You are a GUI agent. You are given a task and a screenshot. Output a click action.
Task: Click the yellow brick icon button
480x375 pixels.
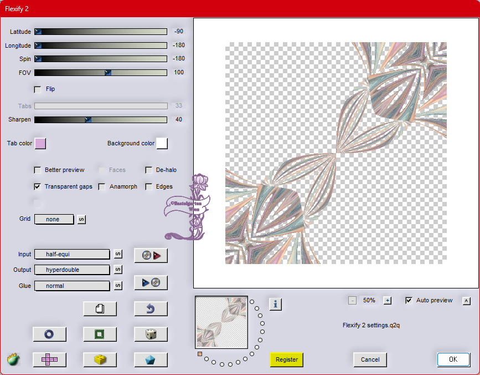click(100, 359)
